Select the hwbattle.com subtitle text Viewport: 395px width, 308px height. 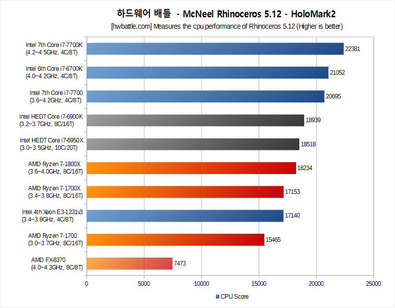227,26
